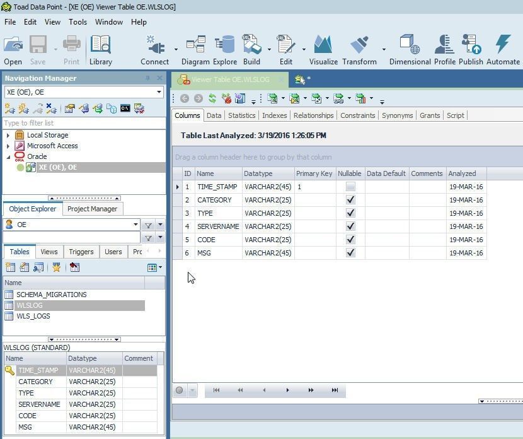The height and width of the screenshot is (439, 523).
Task: Sort by the Primary Key column header
Action: [314, 173]
